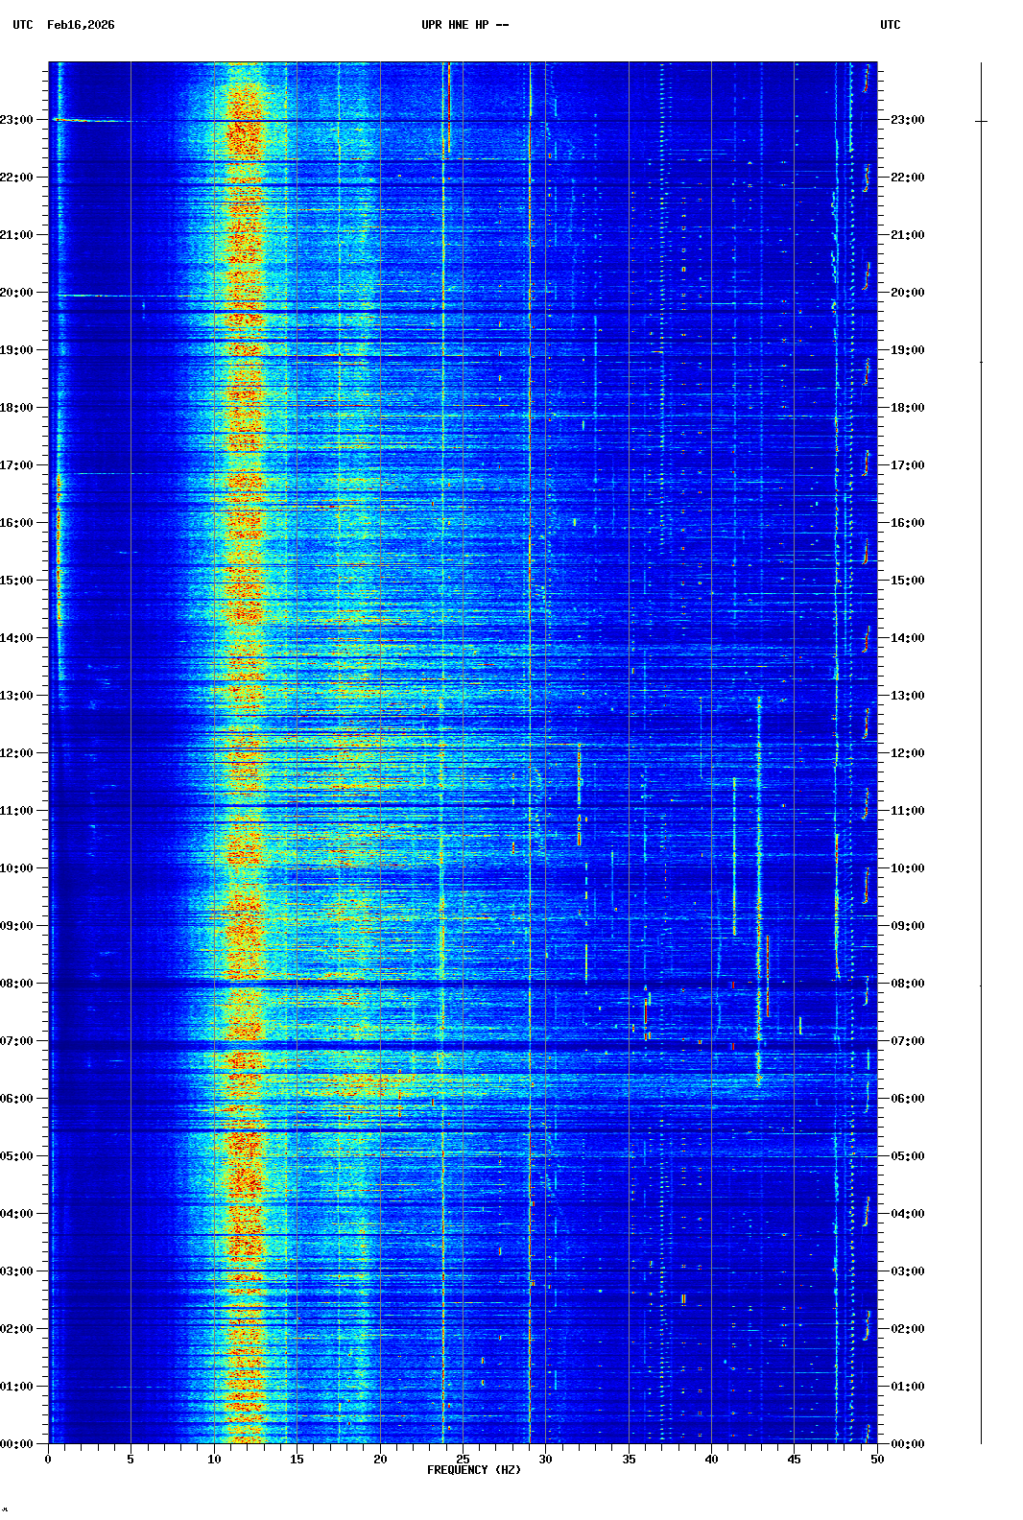Click the 40 Hz frequency axis label

coord(711,1460)
